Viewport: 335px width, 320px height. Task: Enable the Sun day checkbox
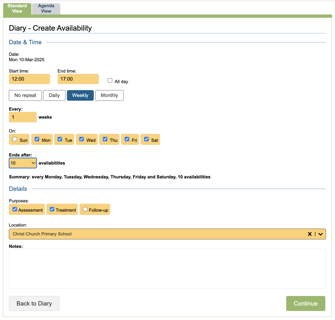pyautogui.click(x=15, y=139)
